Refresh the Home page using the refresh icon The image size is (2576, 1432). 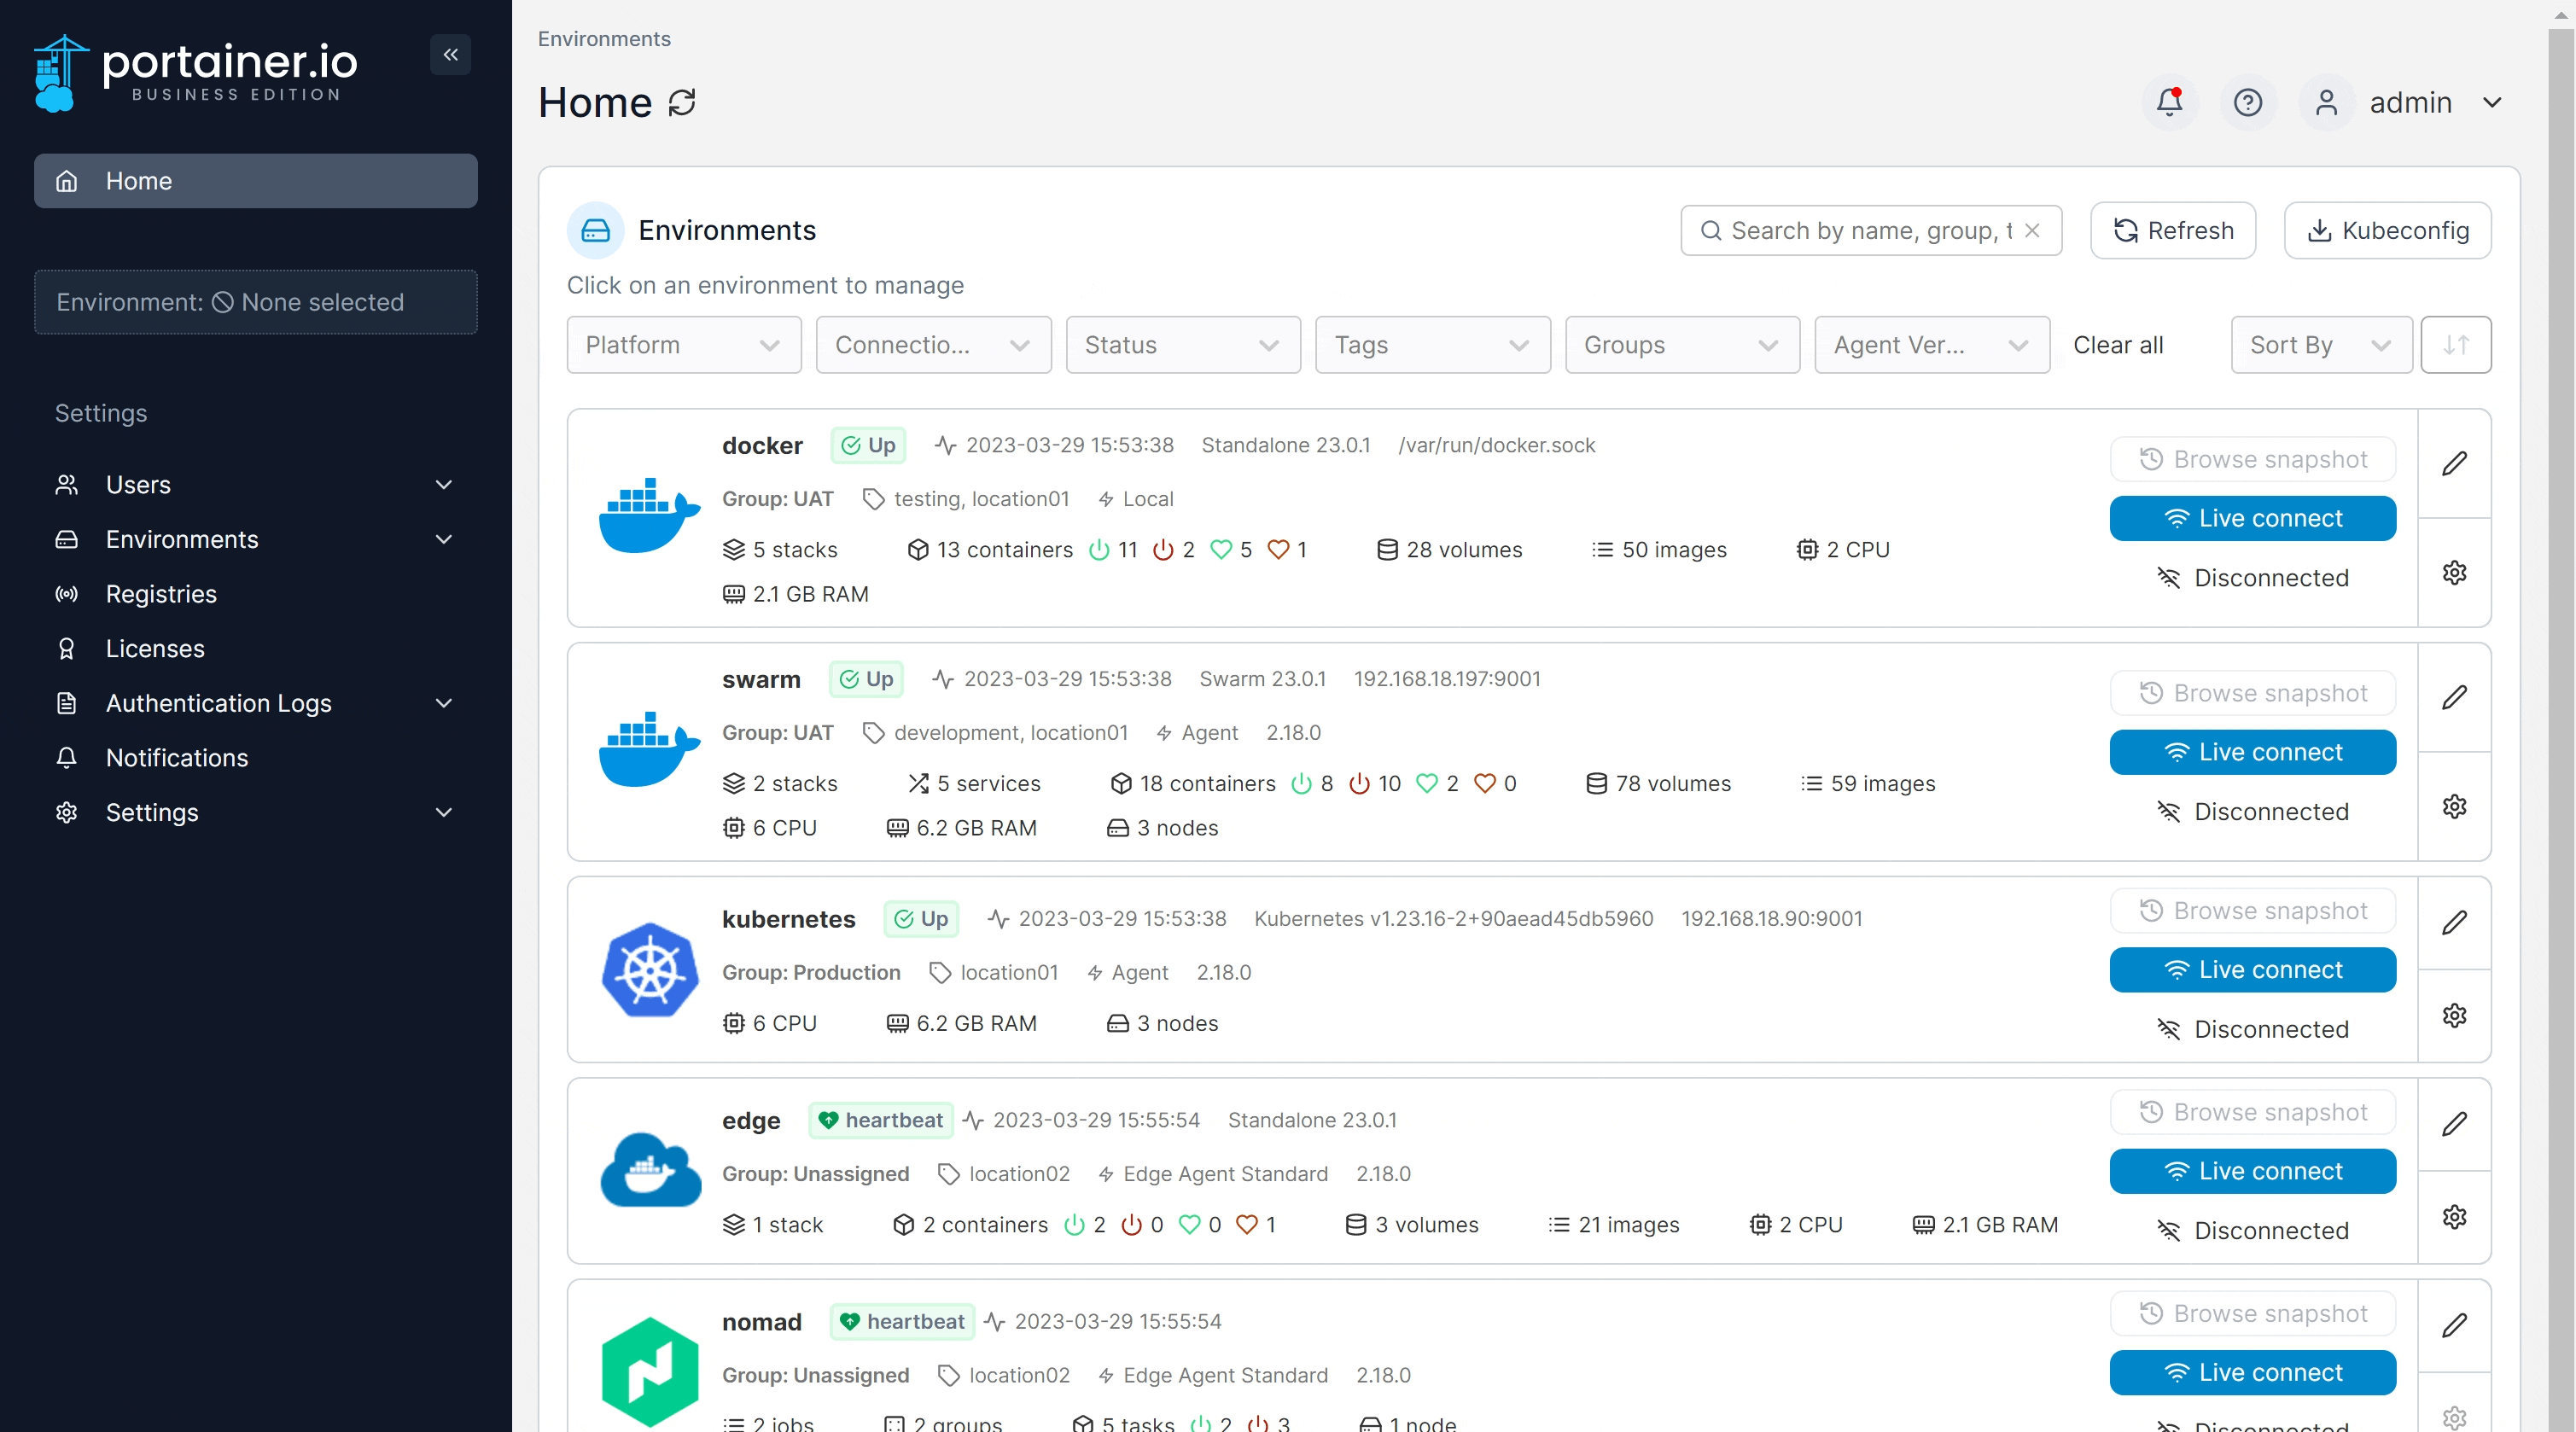(x=683, y=103)
